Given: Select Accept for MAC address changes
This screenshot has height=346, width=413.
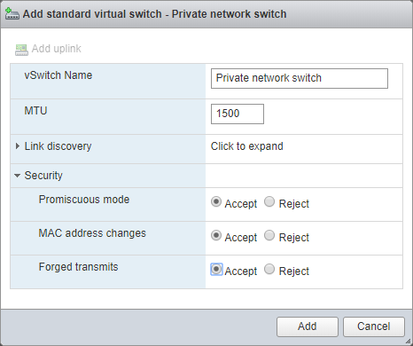Looking at the screenshot, I should 216,235.
